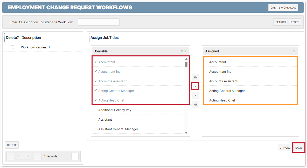Open the ellipsis pager options button
This screenshot has height=168, width=307.
coord(75,156)
